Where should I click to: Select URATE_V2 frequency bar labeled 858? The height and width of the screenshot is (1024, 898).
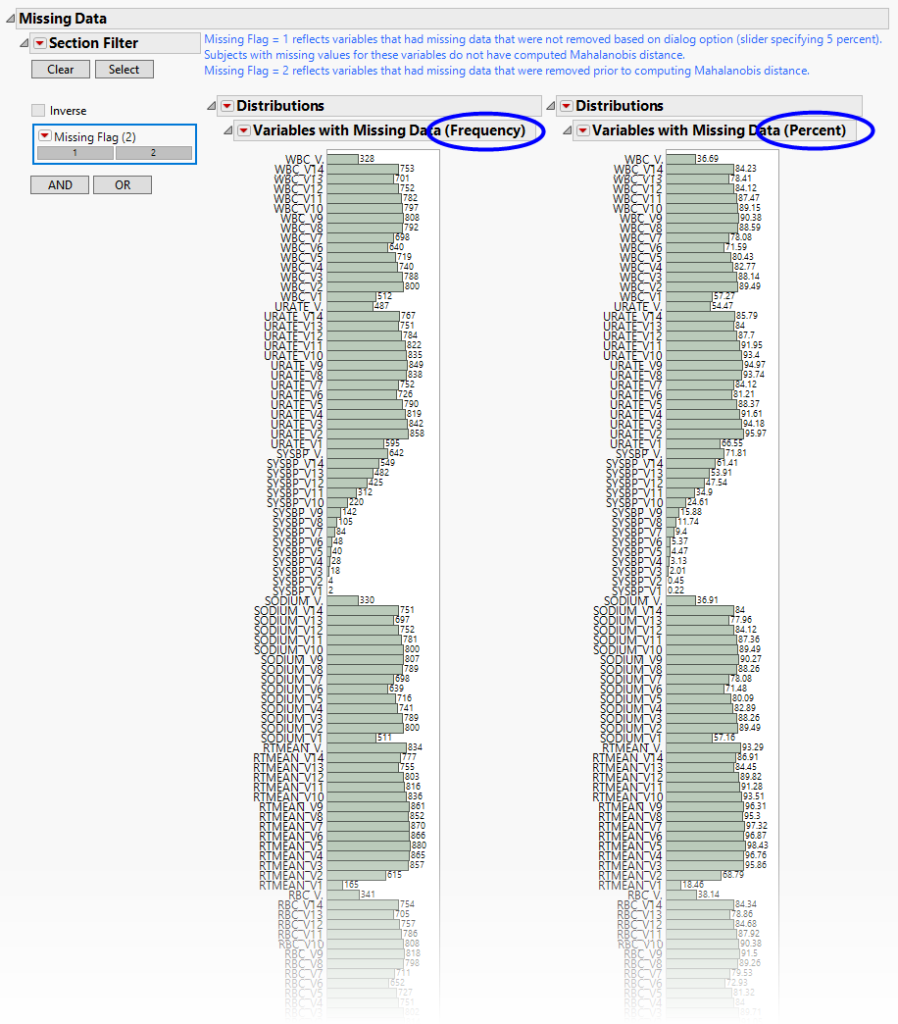coord(368,434)
